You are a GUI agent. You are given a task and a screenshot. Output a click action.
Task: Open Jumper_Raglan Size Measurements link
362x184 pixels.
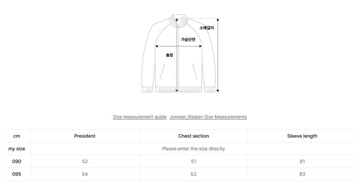point(208,117)
